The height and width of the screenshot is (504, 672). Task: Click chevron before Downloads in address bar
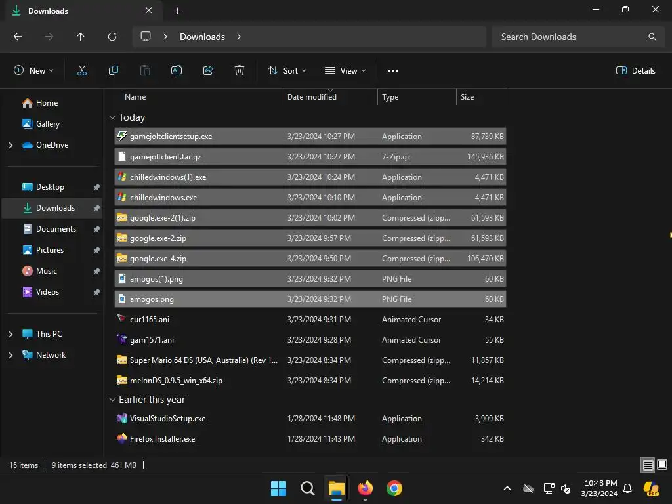click(165, 37)
